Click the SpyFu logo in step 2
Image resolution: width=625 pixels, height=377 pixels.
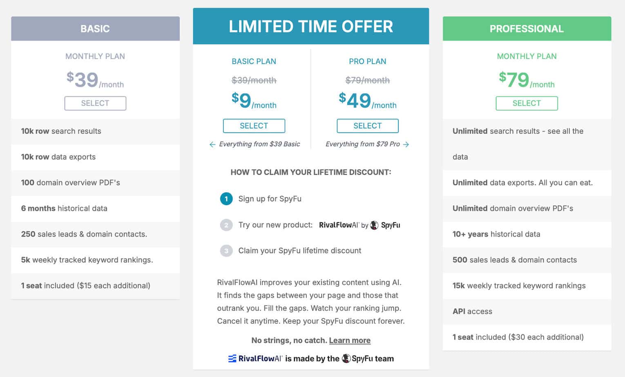click(385, 225)
